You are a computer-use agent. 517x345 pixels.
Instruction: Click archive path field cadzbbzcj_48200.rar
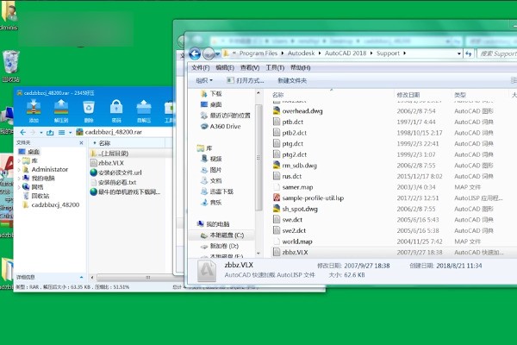(123, 132)
